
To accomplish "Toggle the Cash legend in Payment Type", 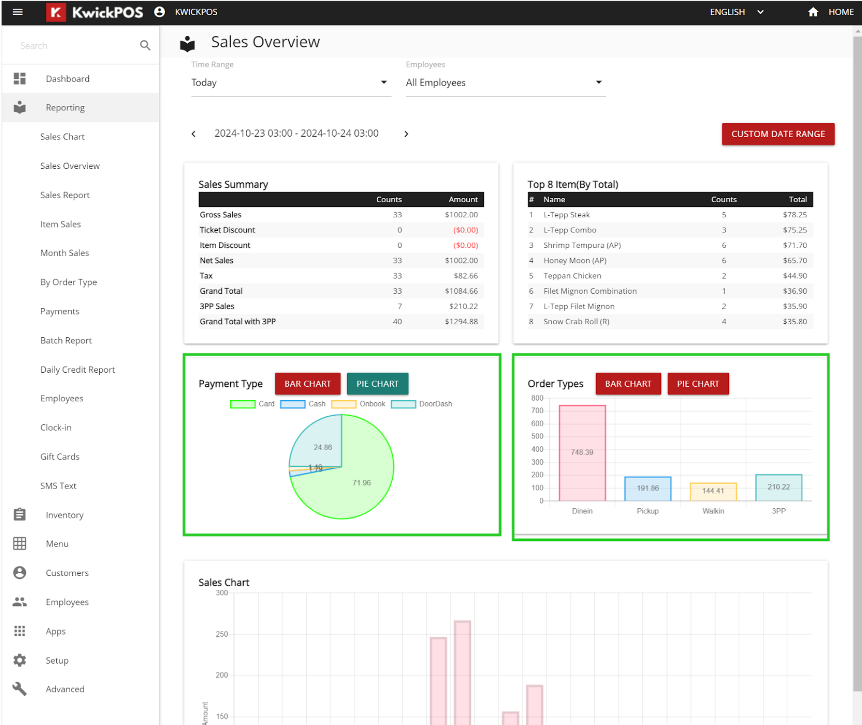I will point(302,404).
